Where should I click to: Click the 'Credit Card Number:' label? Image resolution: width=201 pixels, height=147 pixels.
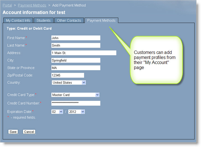(x=24, y=103)
